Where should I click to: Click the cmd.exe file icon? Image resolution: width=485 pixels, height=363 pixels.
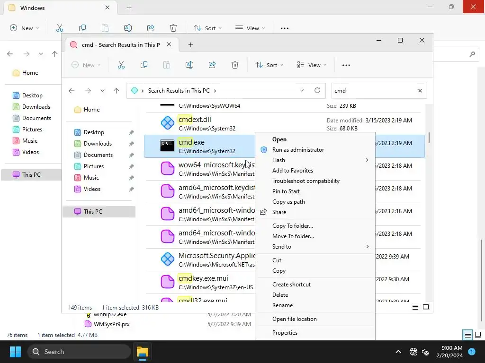click(167, 146)
